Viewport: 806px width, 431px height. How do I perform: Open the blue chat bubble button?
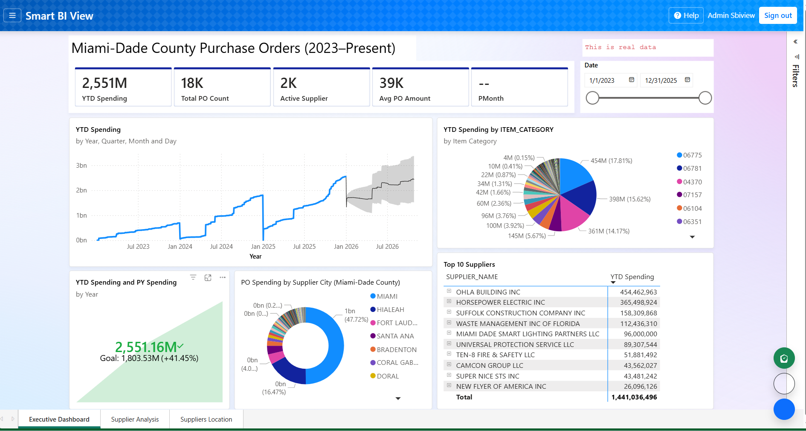click(x=784, y=409)
